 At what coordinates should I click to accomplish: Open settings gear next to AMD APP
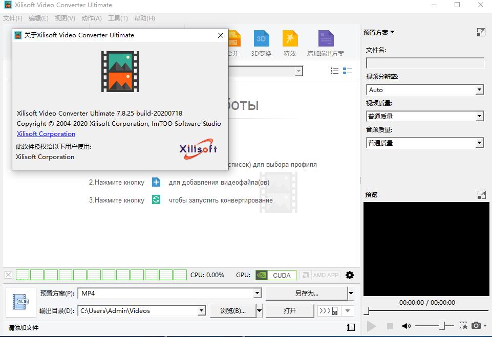tap(350, 275)
